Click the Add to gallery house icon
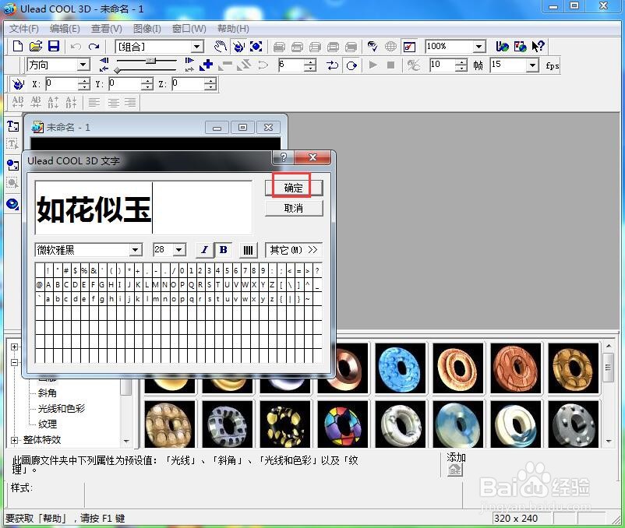The height and width of the screenshot is (528, 625). tap(455, 470)
